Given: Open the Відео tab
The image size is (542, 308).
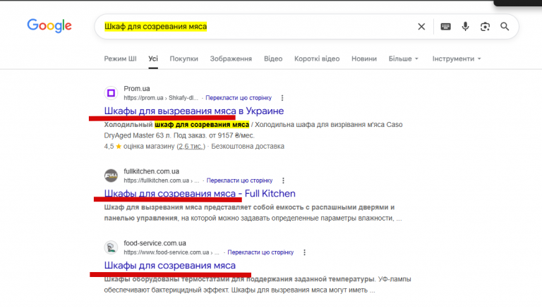Looking at the screenshot, I should pos(273,58).
